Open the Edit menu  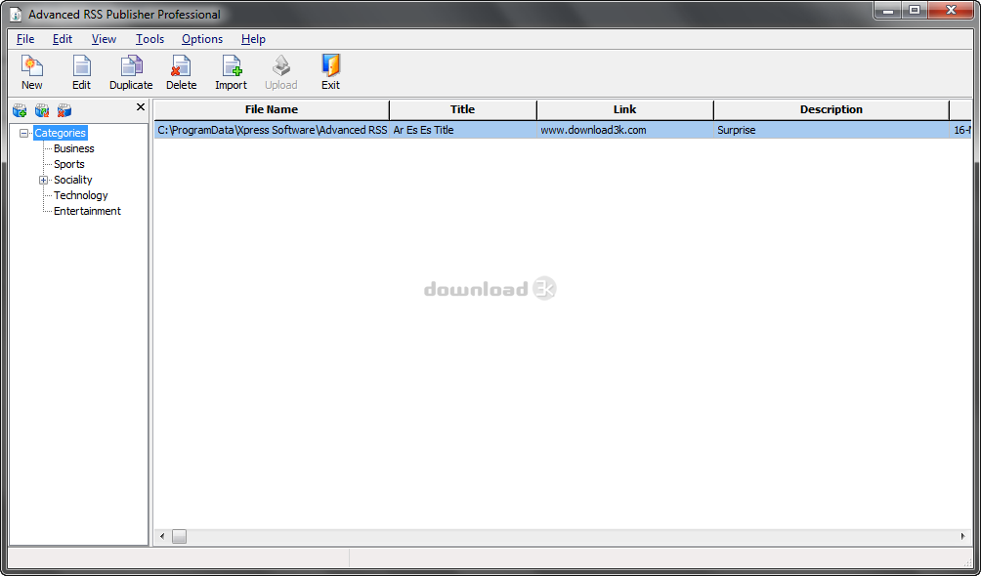63,39
